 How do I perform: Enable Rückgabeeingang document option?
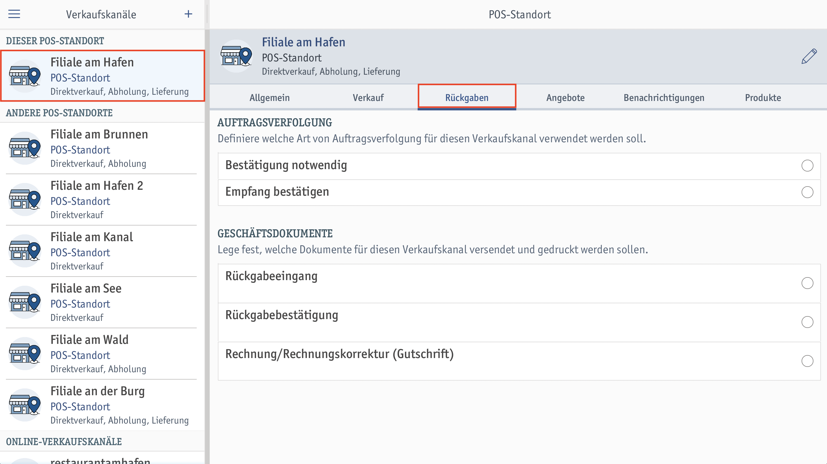[807, 283]
